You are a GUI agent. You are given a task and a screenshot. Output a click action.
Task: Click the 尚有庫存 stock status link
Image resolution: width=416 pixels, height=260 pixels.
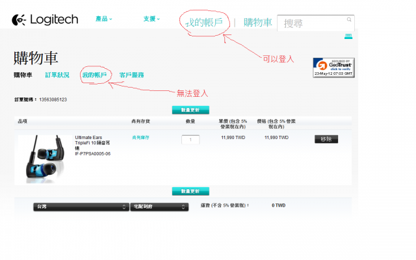140,137
